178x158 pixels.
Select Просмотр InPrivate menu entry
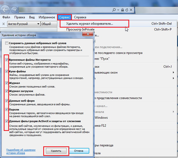click(117, 29)
